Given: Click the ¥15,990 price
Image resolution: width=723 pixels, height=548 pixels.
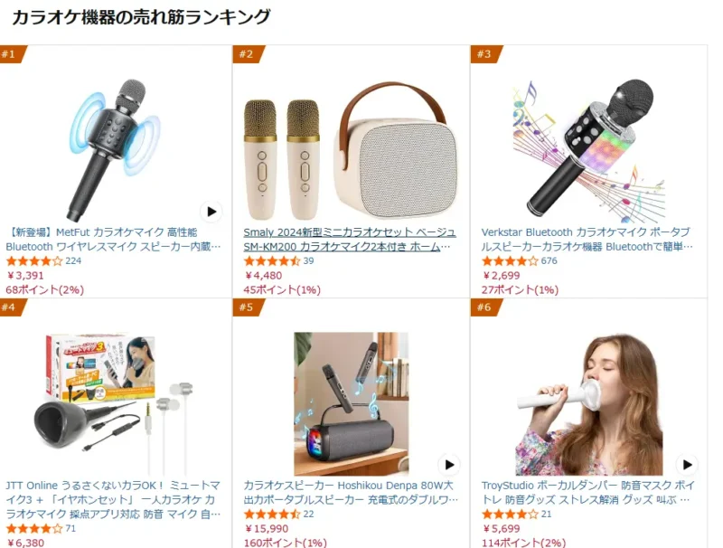Looking at the screenshot, I should 267,529.
